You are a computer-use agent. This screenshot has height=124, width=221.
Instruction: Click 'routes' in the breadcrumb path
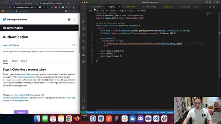tap(97, 11)
